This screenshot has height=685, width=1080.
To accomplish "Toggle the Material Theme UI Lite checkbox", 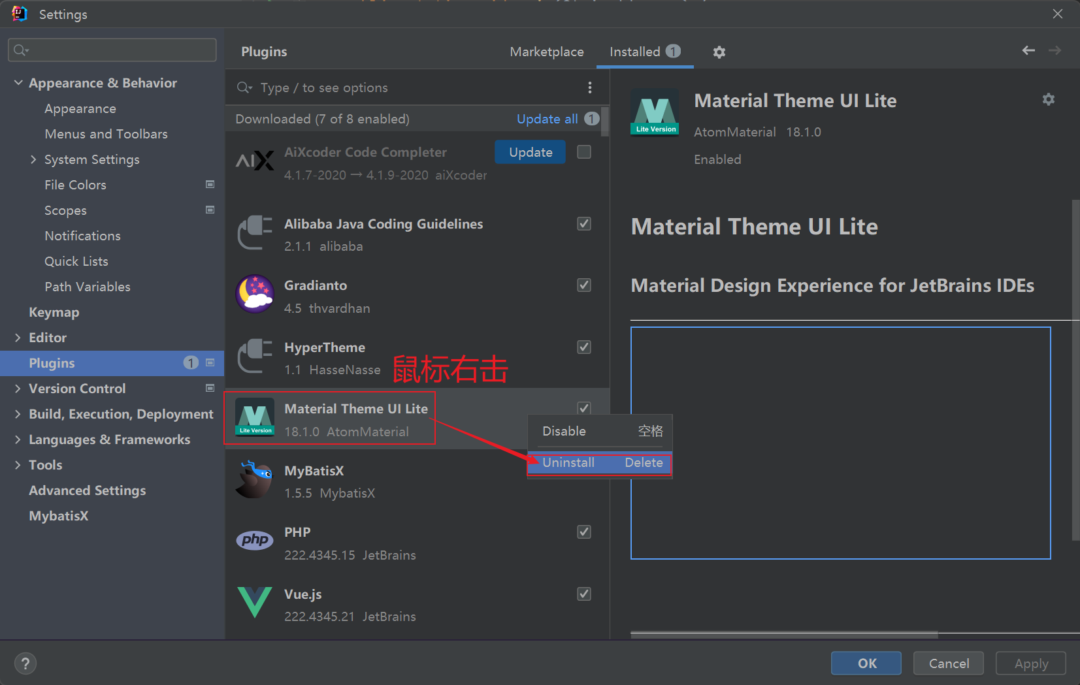I will click(584, 408).
